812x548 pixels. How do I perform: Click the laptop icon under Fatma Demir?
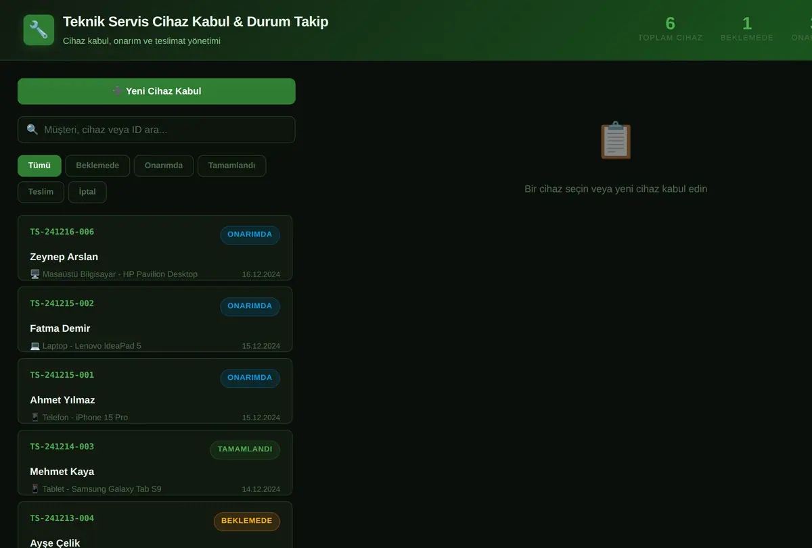[35, 346]
